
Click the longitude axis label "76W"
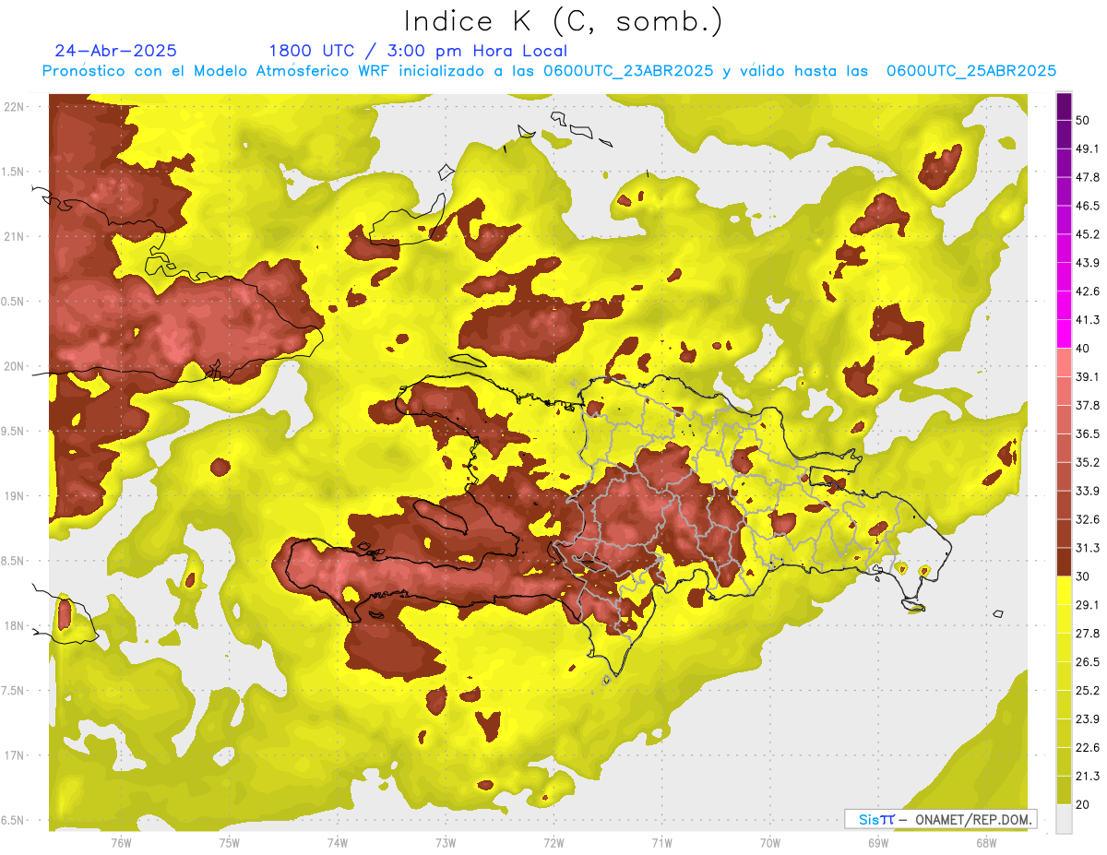click(x=121, y=842)
